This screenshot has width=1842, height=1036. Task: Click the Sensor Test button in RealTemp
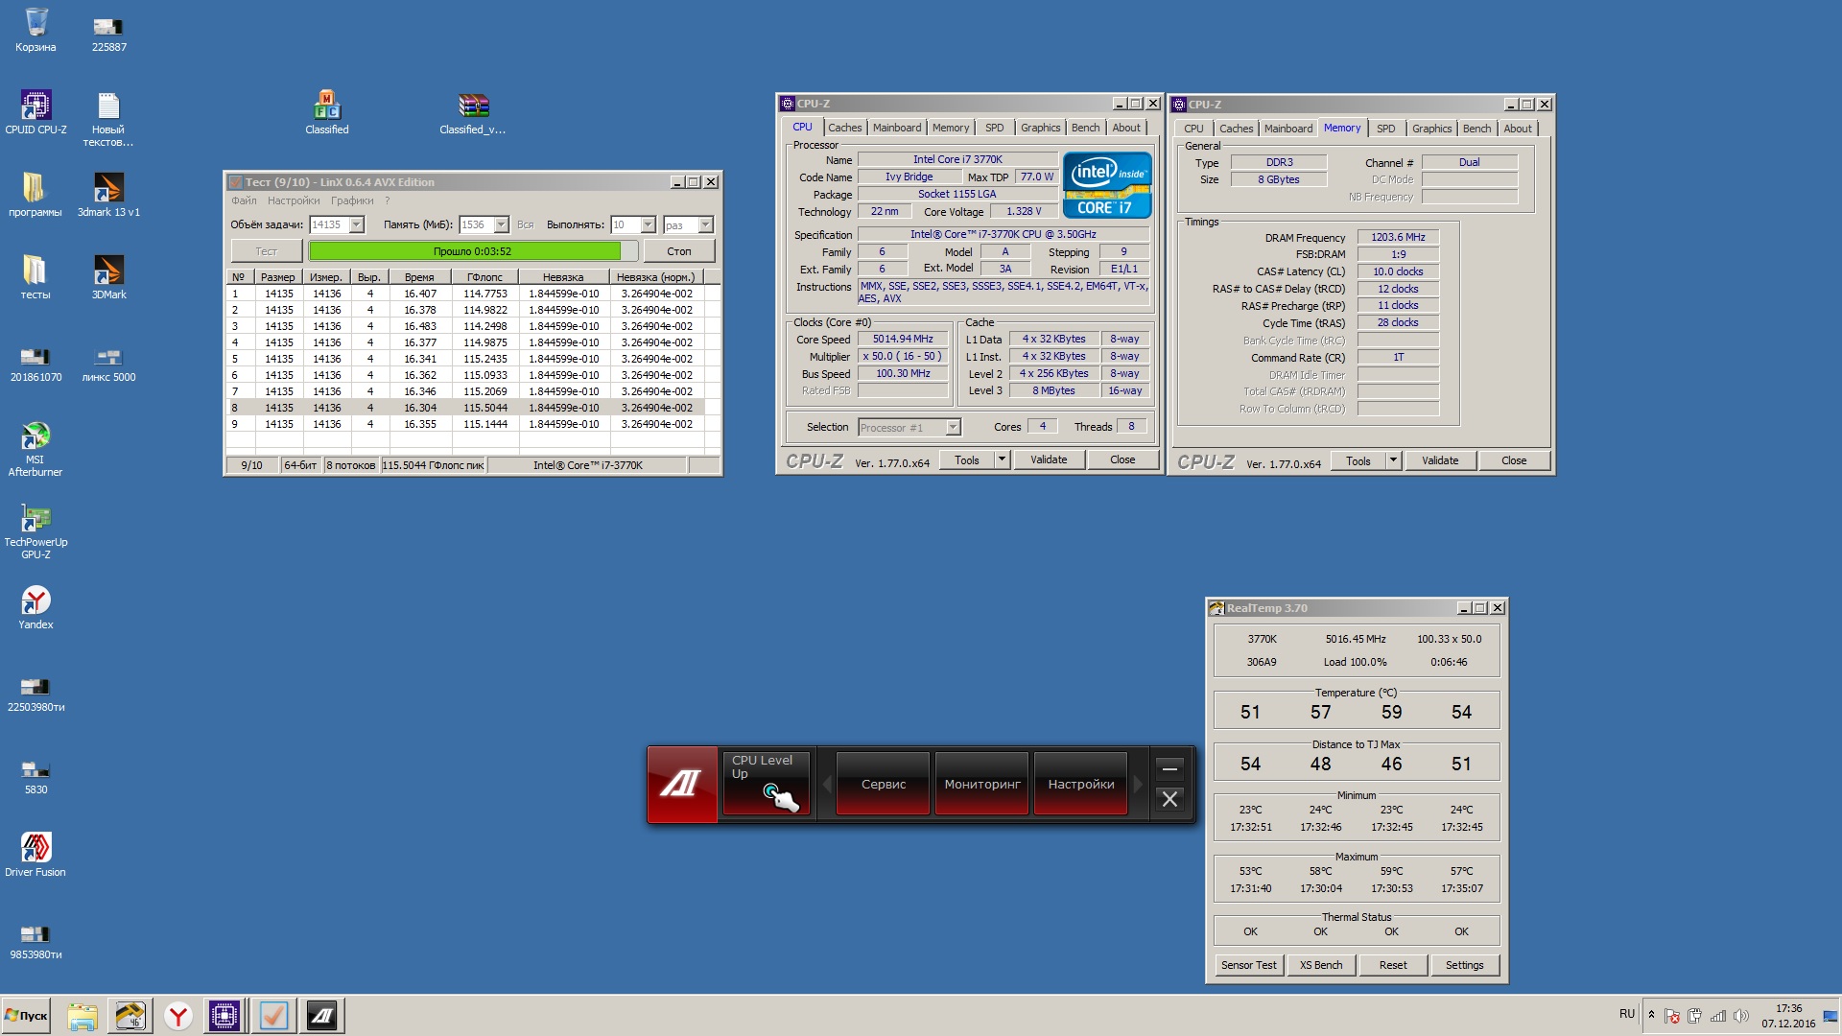(1248, 965)
